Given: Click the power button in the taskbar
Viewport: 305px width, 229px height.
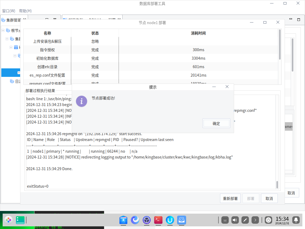Looking at the screenshot, I should tap(268, 220).
